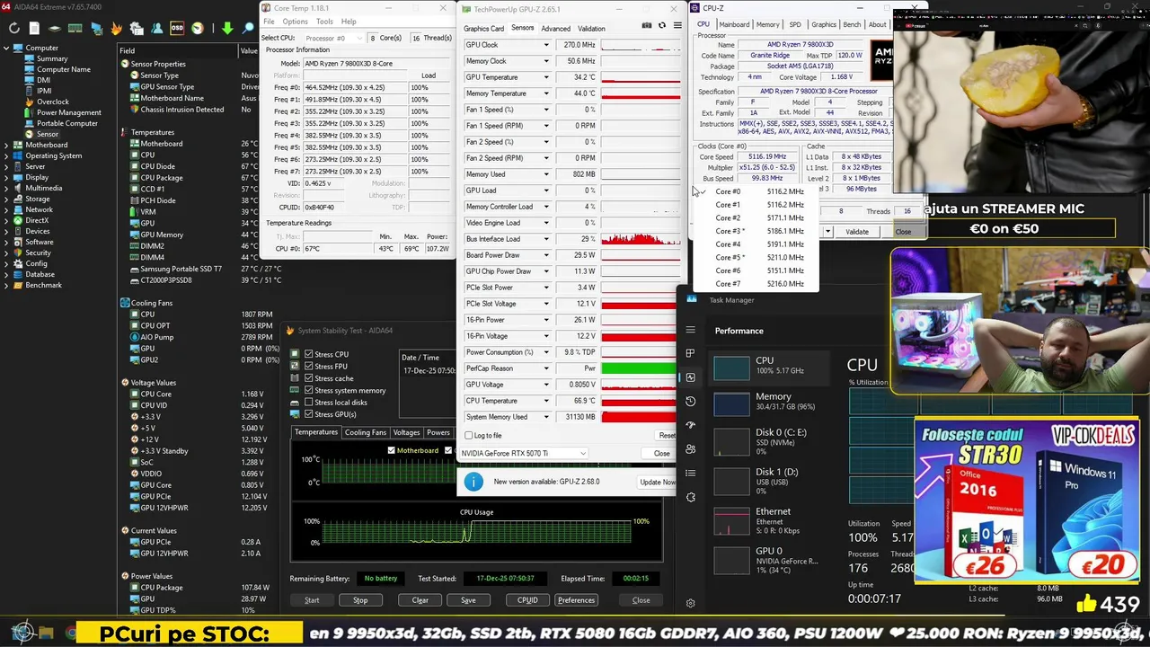1150x647 pixels.
Task: Click Save button in System Stability Test
Action: pyautogui.click(x=468, y=600)
